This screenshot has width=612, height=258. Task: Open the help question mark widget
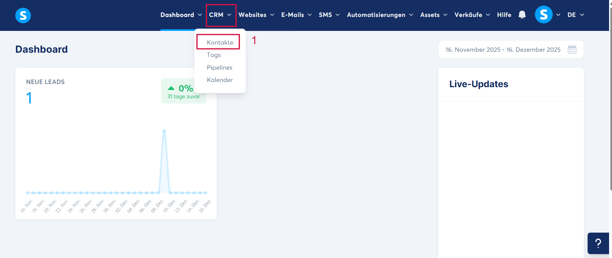(598, 243)
